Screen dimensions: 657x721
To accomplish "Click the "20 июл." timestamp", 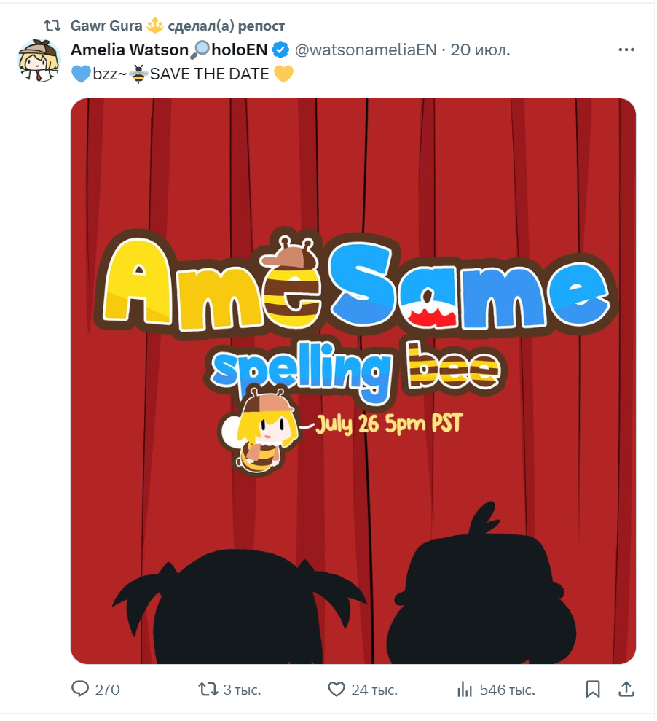I will (x=481, y=50).
